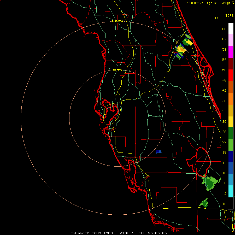Image resolution: width=235 pixels, height=235 pixels.
Task: Click the dark red (maroon) legend swatch
Action: pos(231,64)
